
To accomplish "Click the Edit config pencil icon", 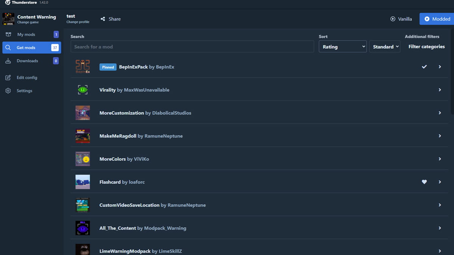I will 8,77.
